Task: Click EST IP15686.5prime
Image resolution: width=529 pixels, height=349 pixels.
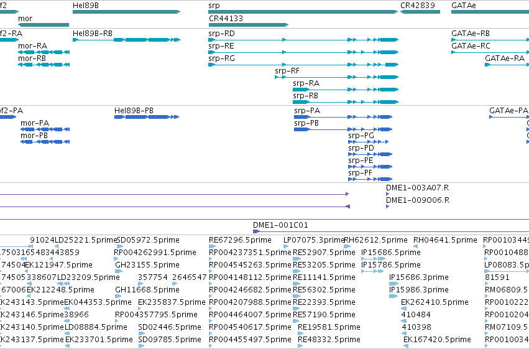Action: click(373, 259)
